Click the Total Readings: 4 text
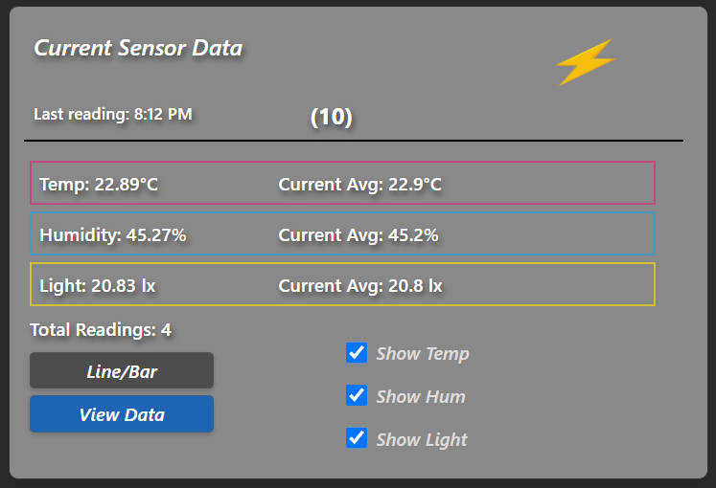The width and height of the screenshot is (716, 488). coord(101,330)
